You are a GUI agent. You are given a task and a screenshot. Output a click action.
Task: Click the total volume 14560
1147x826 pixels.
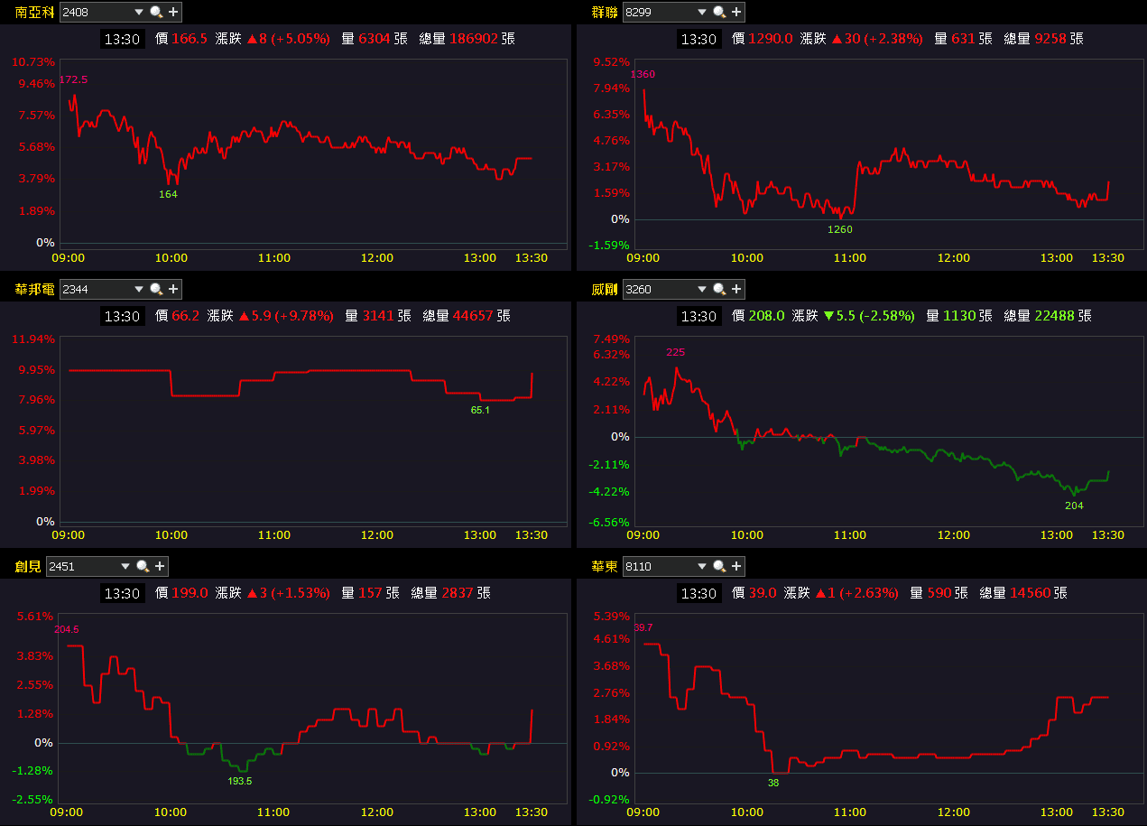tap(1031, 593)
